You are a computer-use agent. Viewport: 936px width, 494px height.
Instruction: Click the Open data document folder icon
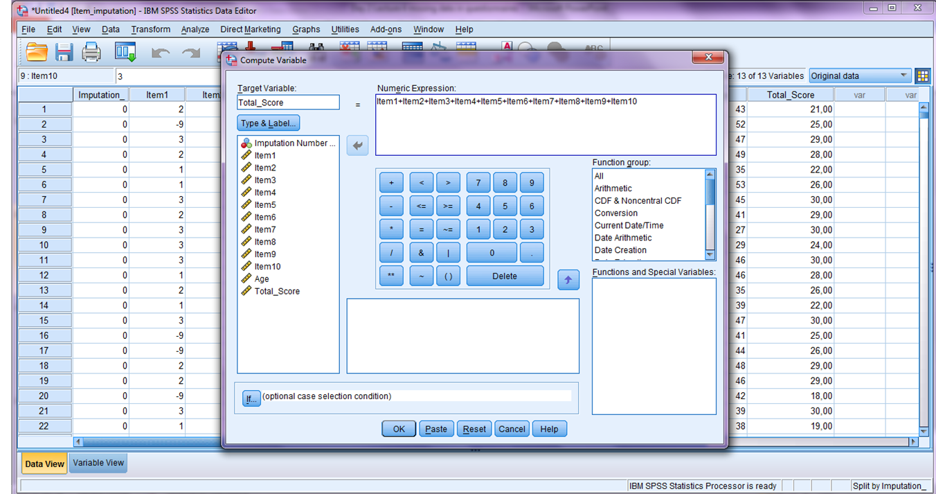(x=37, y=52)
